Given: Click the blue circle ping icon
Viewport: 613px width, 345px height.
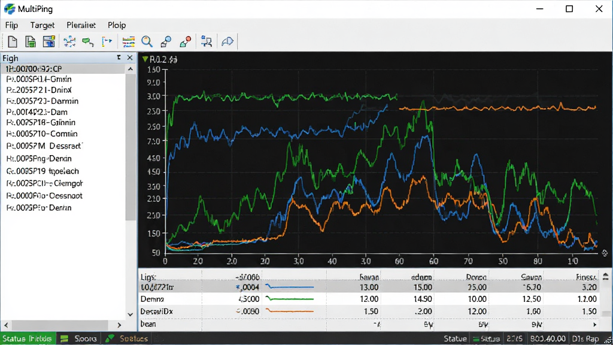Looking at the screenshot, I should (166, 41).
